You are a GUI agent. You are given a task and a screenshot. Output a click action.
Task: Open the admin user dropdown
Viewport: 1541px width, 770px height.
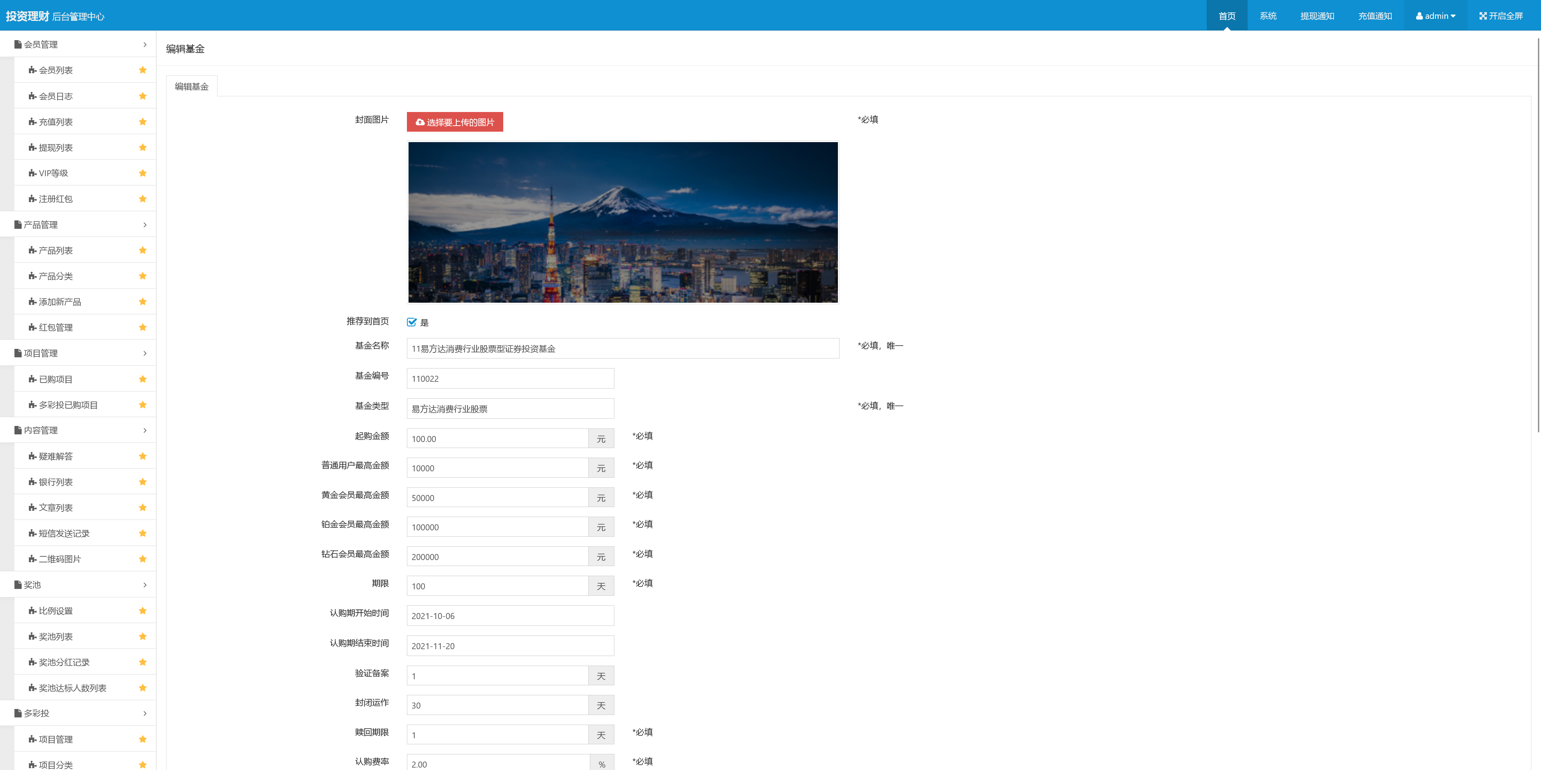[1435, 16]
